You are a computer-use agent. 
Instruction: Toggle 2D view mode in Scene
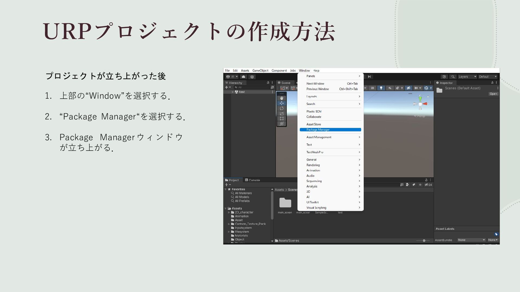pyautogui.click(x=372, y=88)
